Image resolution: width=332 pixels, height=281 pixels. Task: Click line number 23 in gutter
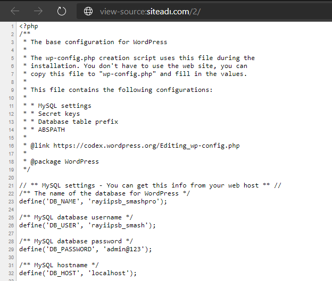(11, 201)
